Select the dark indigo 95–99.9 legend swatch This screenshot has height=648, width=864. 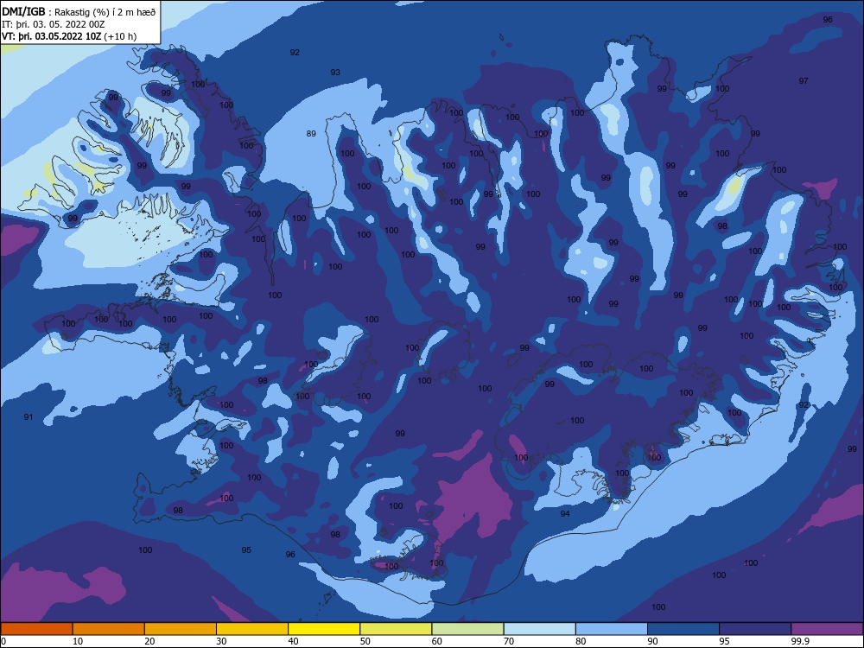[755, 629]
